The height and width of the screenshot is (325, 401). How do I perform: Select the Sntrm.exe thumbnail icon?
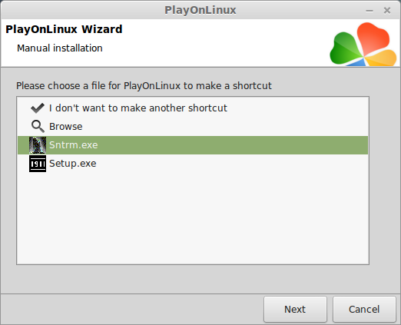click(38, 145)
